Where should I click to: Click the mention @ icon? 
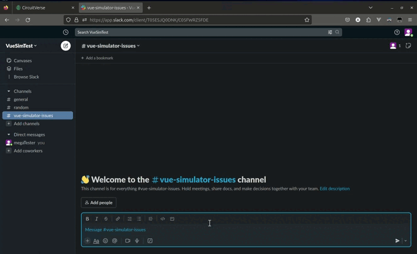click(x=115, y=241)
